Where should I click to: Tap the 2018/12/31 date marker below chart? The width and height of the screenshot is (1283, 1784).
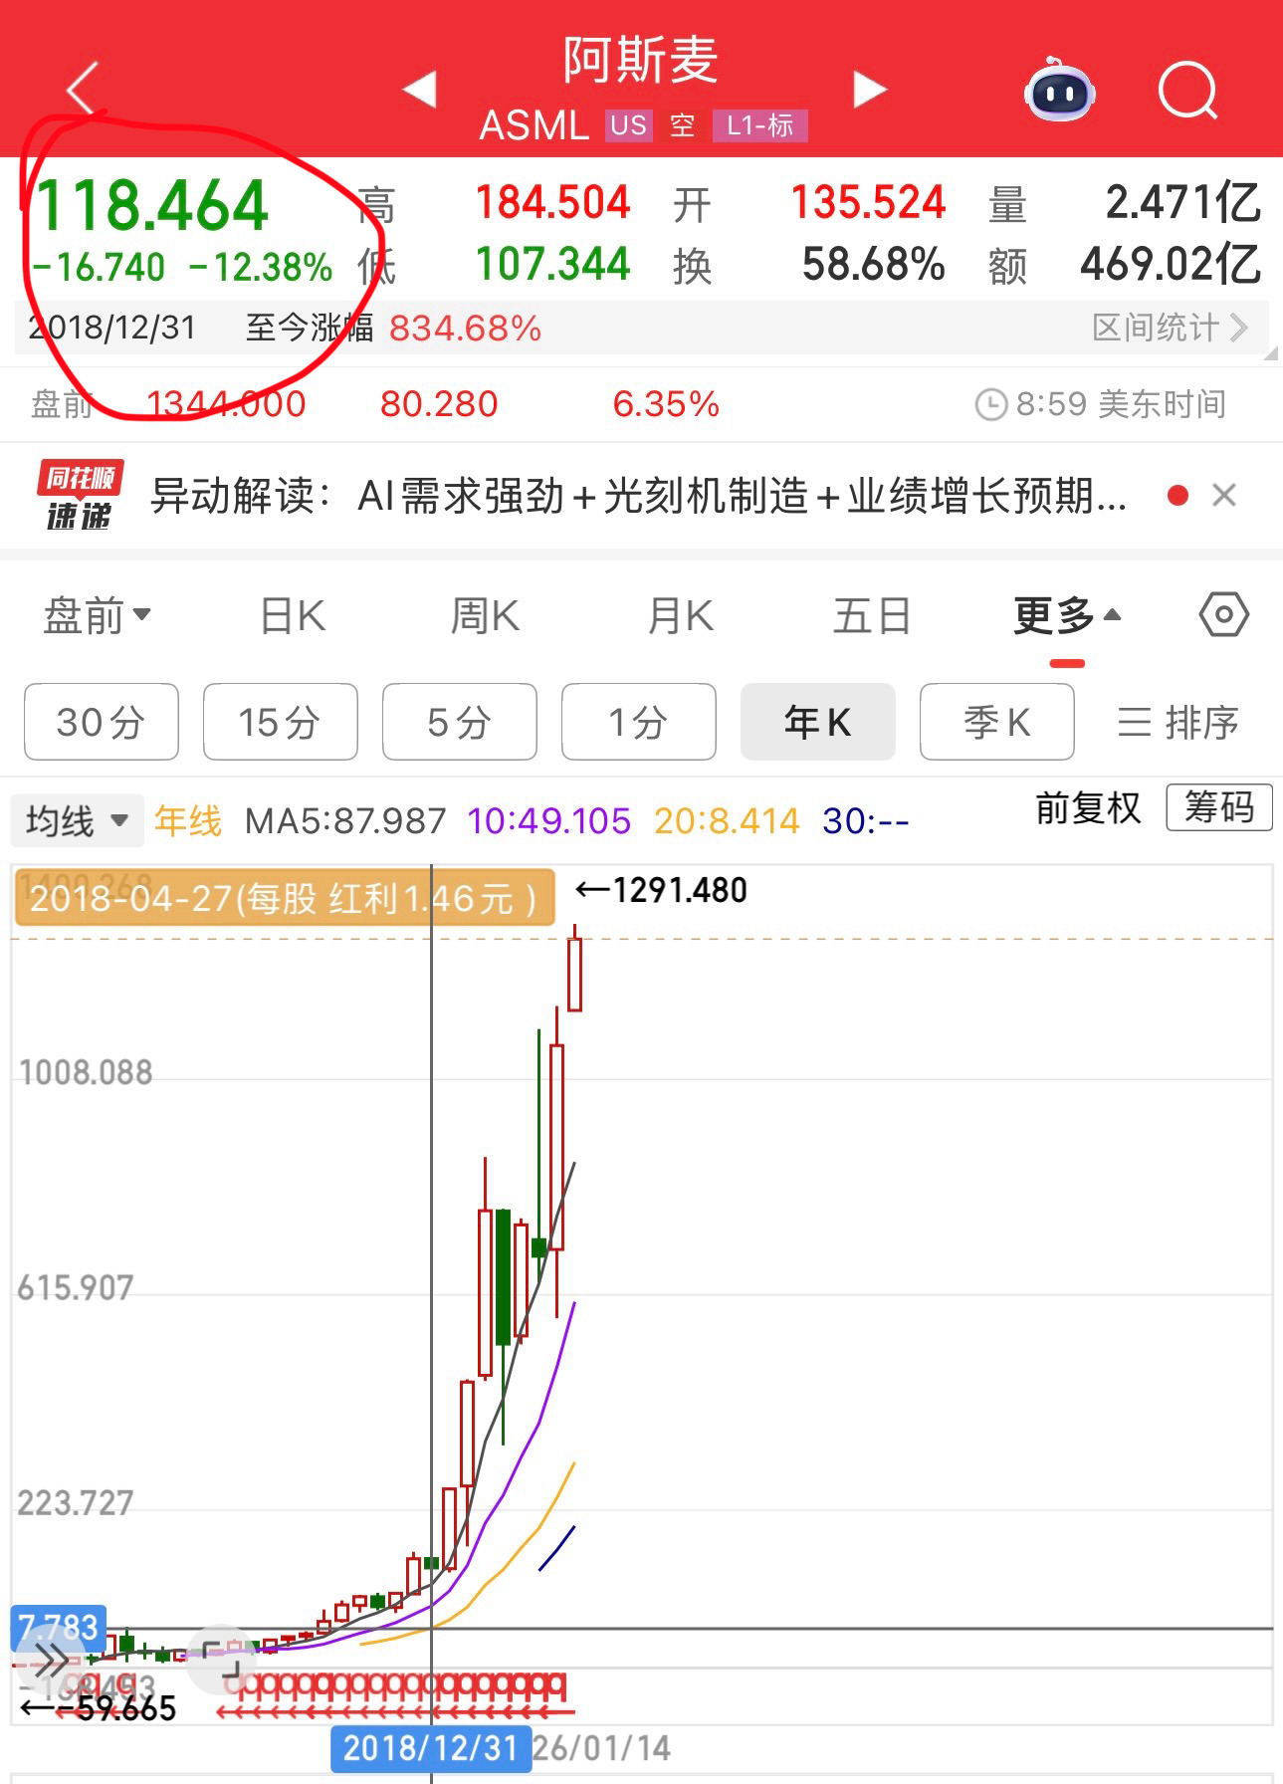pyautogui.click(x=430, y=1748)
